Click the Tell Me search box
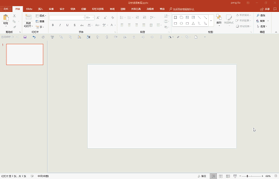This screenshot has width=279, height=179. point(182,9)
